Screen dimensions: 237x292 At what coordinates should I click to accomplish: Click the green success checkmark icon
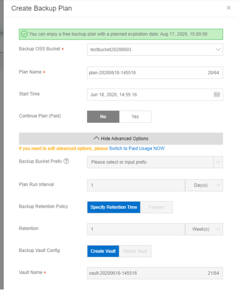click(24, 34)
